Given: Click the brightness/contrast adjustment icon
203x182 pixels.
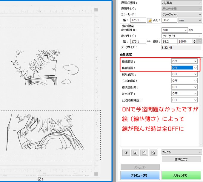Looking at the screenshot, I should click(126, 153).
